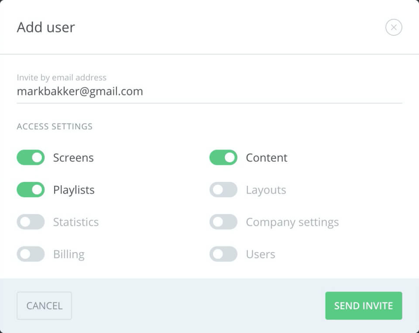Enable the Company settings toggle

(223, 222)
